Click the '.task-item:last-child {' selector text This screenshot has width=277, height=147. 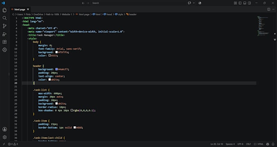[49, 138]
